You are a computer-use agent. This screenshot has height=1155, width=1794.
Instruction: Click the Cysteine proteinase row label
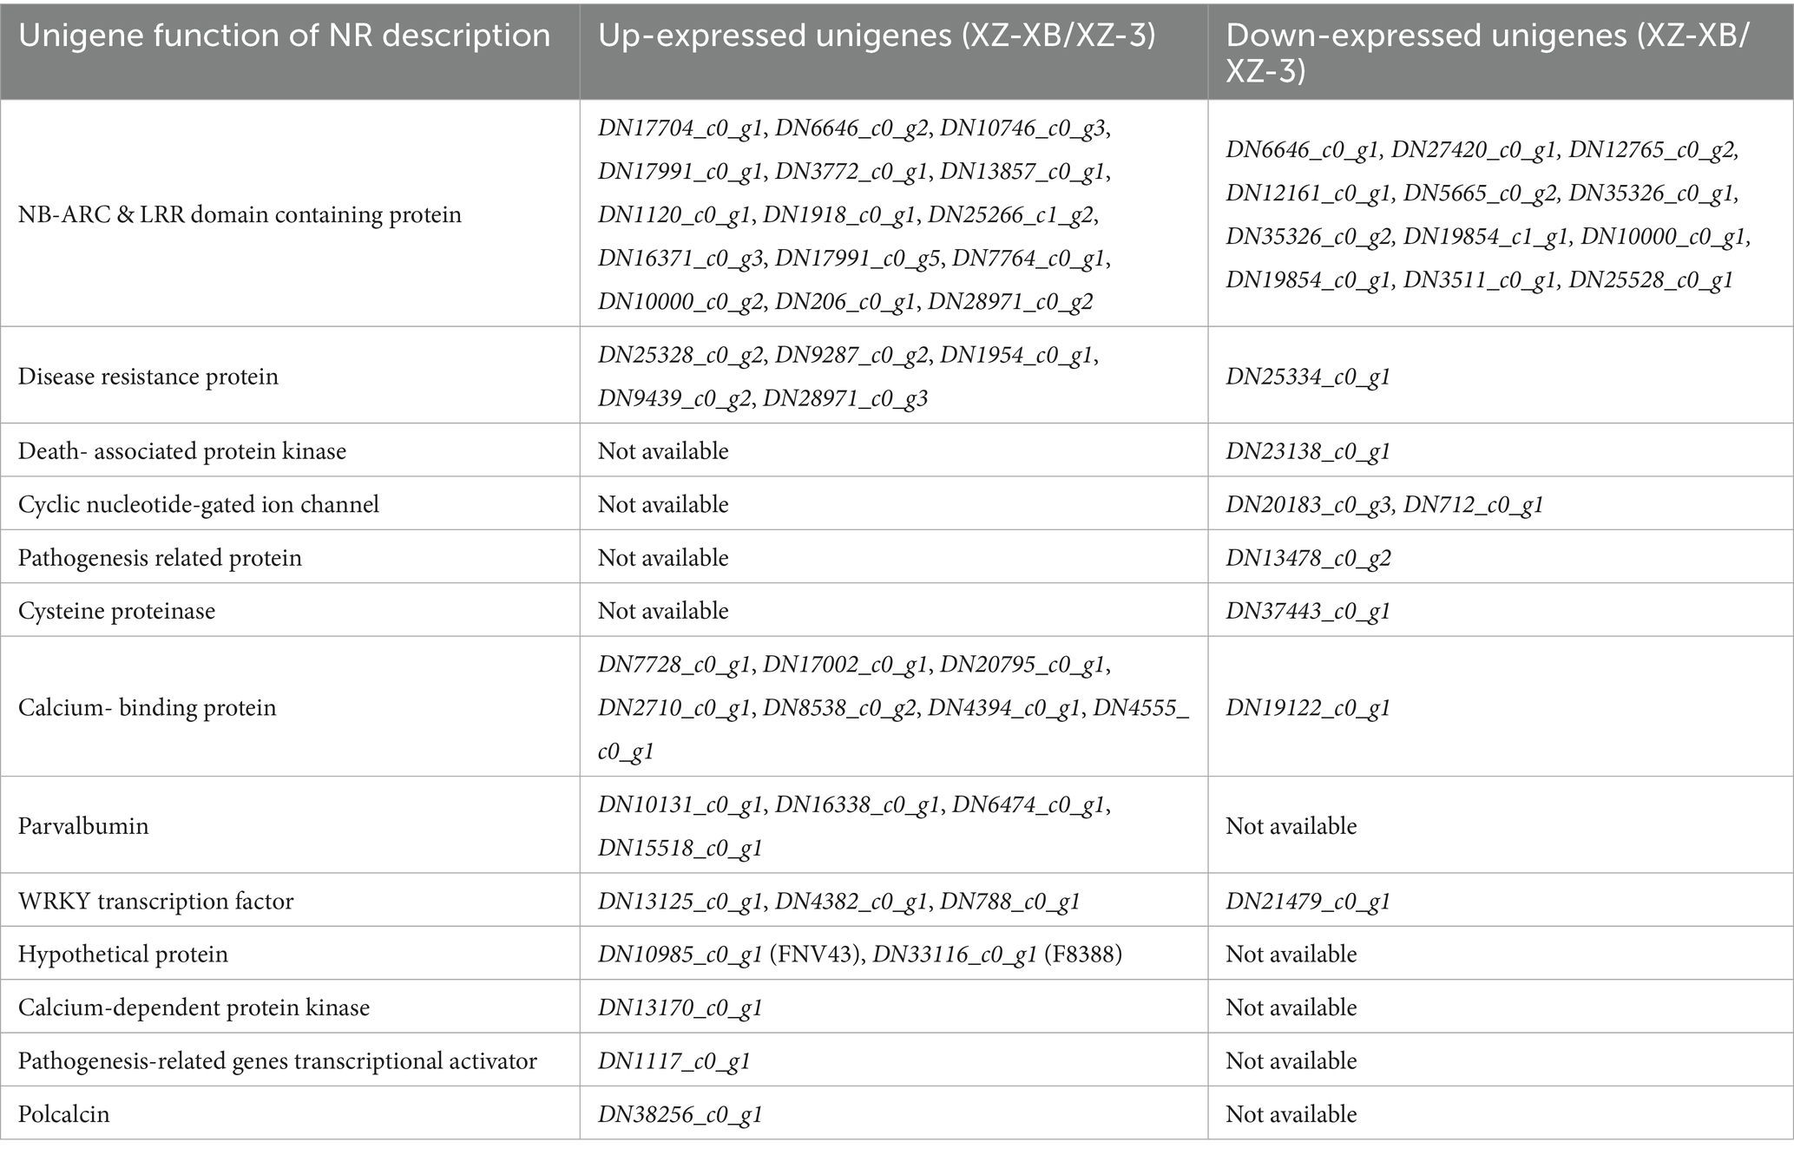(x=116, y=611)
